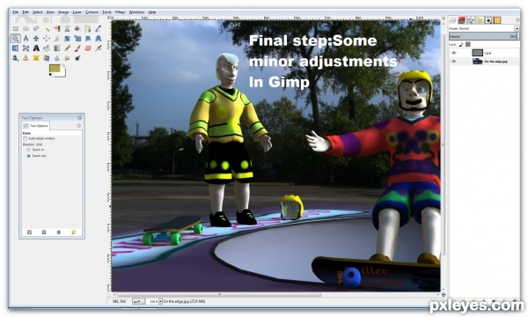Select the Text tool in toolbox
The height and width of the screenshot is (317, 528).
[x=36, y=48]
